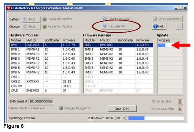Viewport: 194px width, 132px height.
Task: Click the BMS Serial # field
Action: click(x=41, y=101)
